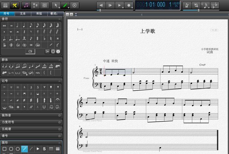Open the mixer panel from top toolbar
Viewport: 229px width, 154px height.
[45, 5]
